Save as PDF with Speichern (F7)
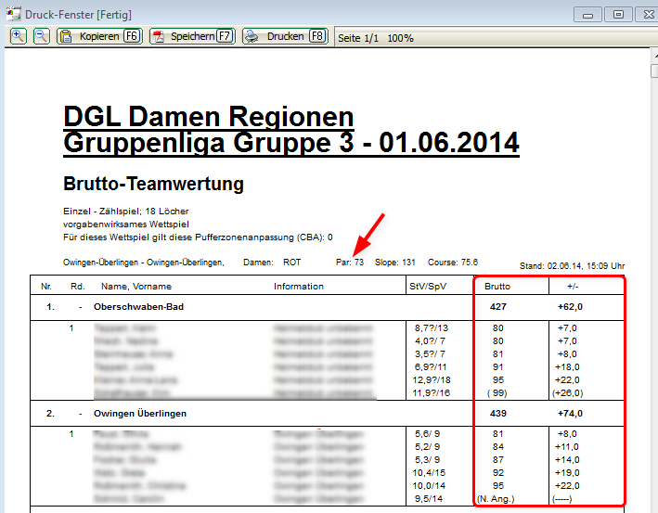The width and height of the screenshot is (658, 513). 191,36
